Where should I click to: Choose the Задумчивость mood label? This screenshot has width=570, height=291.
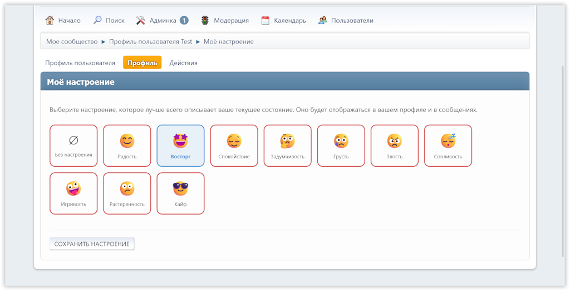click(x=288, y=157)
